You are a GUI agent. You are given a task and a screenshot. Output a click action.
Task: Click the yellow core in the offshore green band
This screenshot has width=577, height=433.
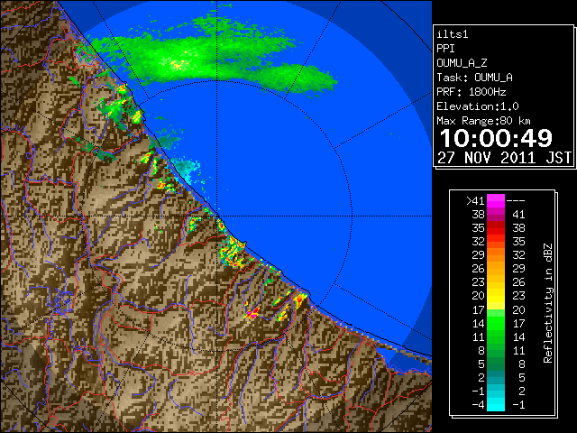(177, 65)
